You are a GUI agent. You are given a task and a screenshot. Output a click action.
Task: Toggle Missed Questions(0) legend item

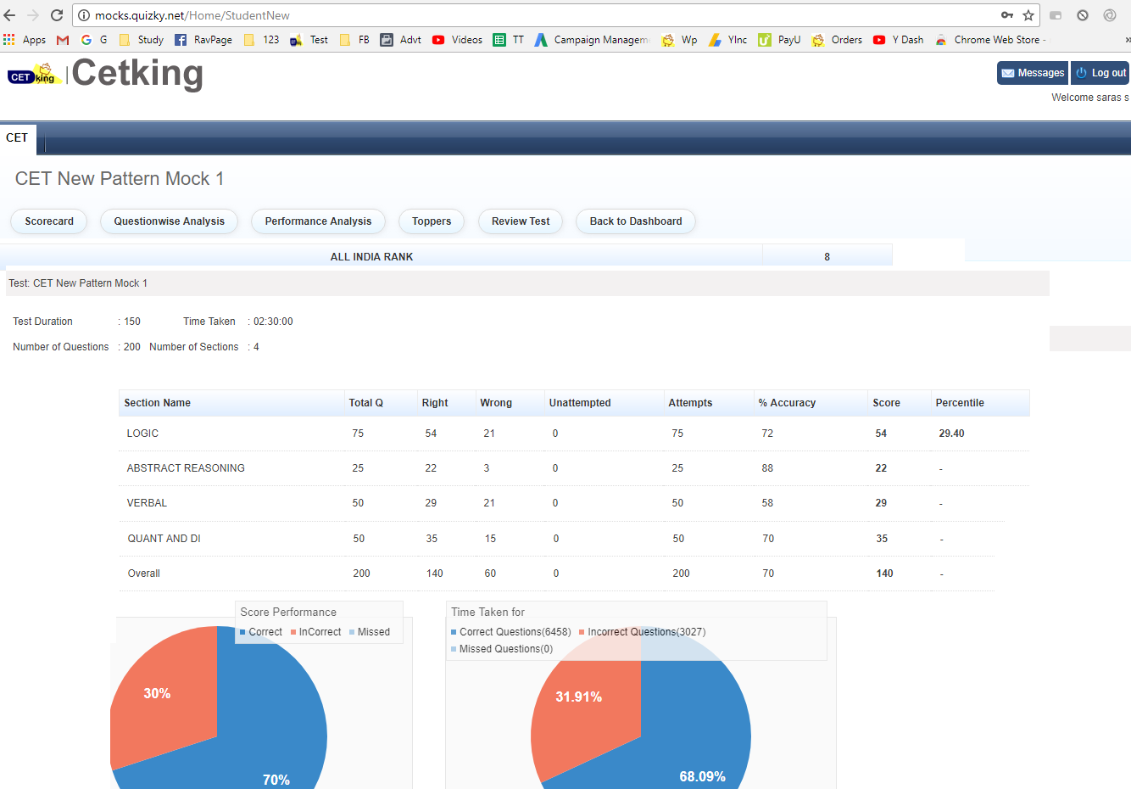click(x=502, y=649)
